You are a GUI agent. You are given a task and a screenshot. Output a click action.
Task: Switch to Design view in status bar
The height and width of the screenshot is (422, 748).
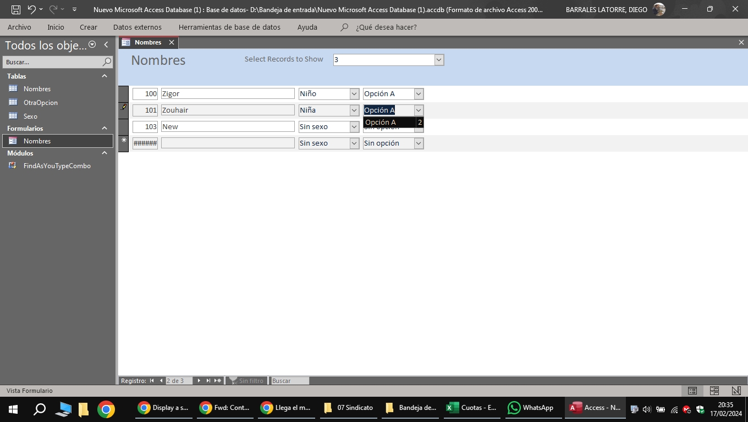click(x=736, y=391)
